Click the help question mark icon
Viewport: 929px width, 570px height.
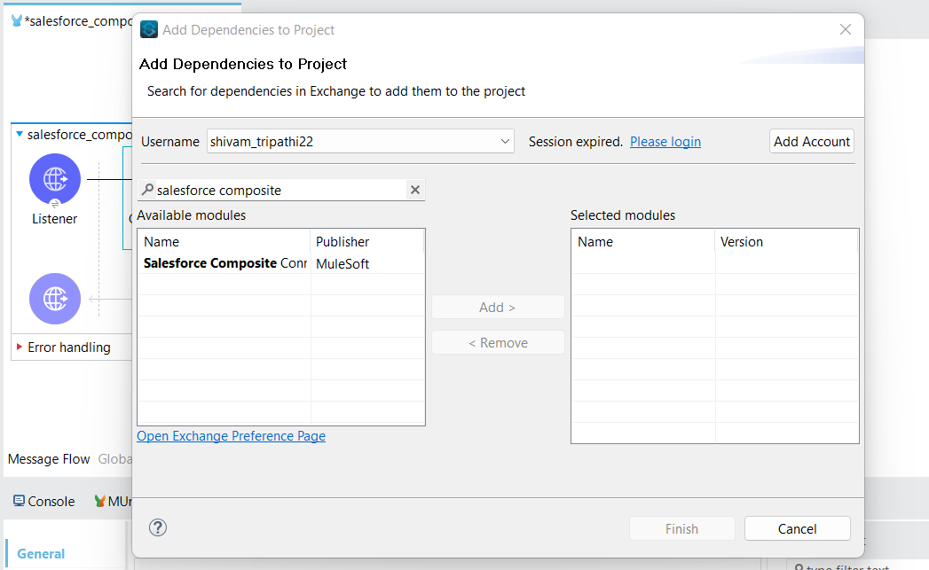click(x=158, y=527)
